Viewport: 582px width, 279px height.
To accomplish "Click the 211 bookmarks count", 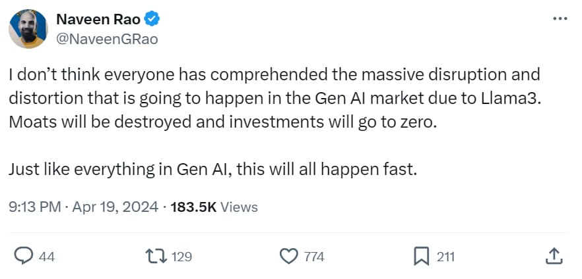I will pyautogui.click(x=445, y=257).
